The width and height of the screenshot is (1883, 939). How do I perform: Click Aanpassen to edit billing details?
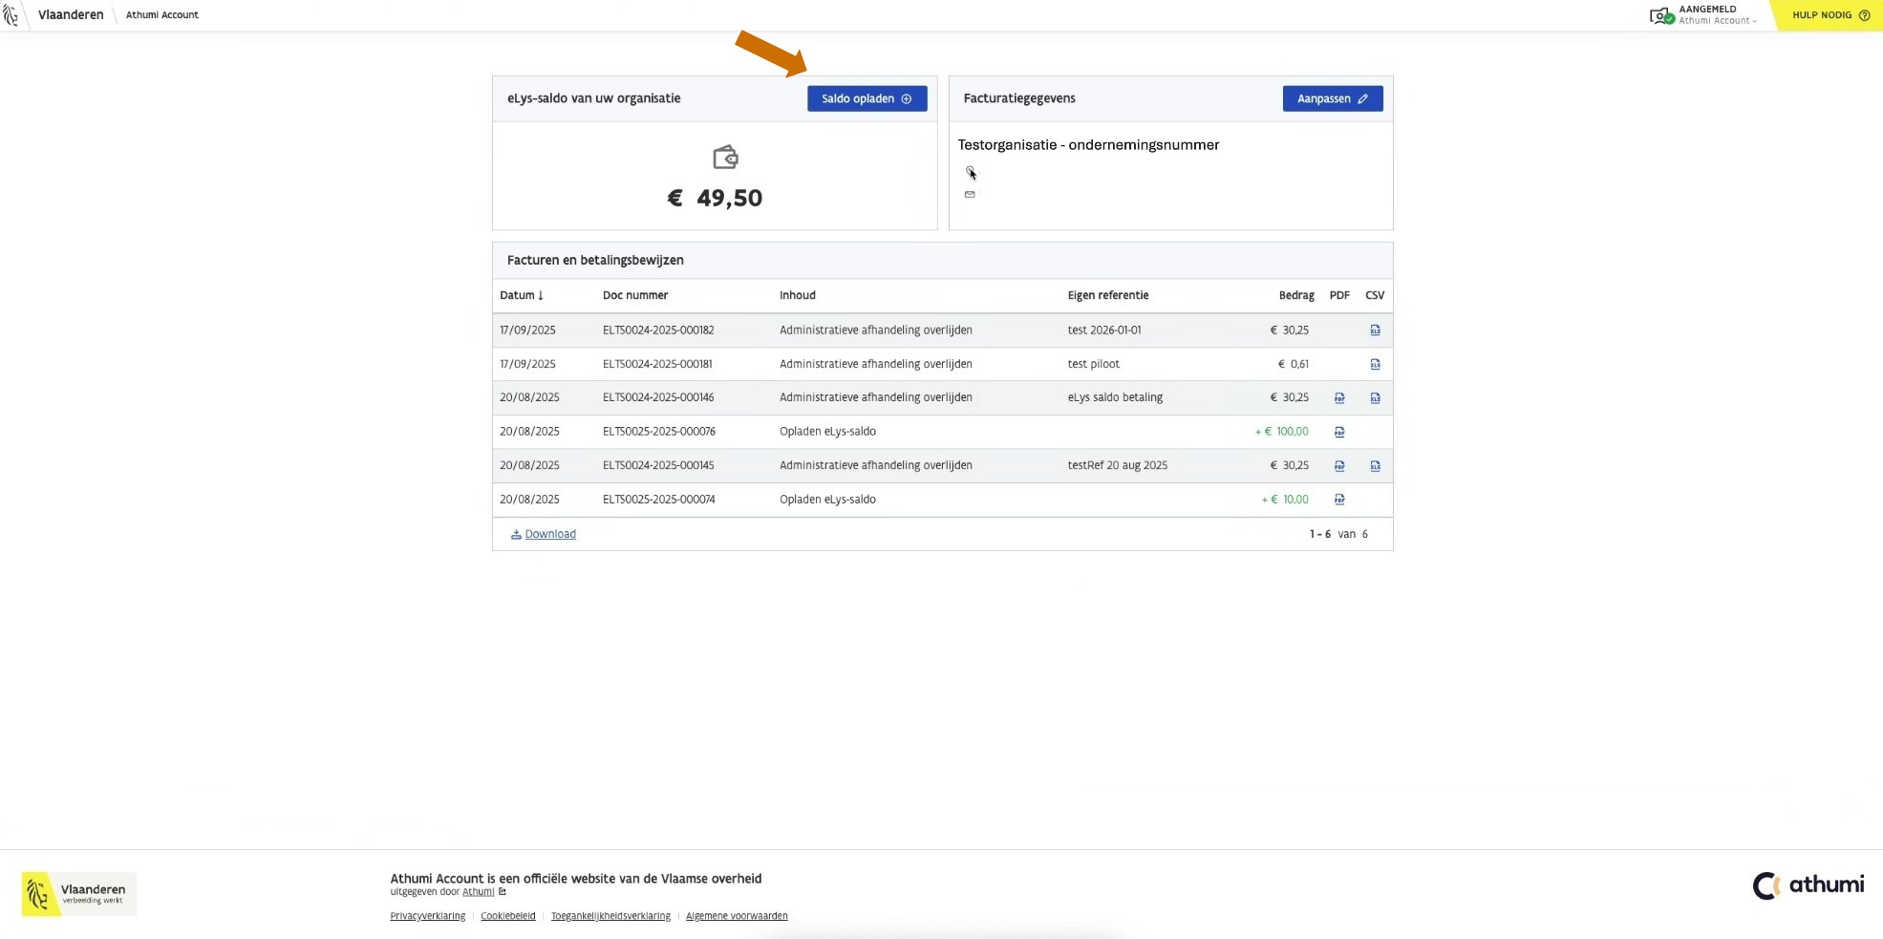click(x=1332, y=98)
